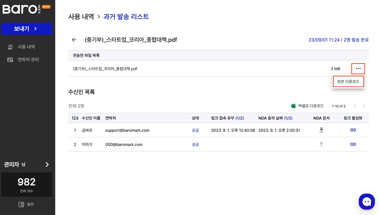Image resolution: width=379 pixels, height=215 pixels.
Task: Click the 과거 발송 리스트 breadcrumb
Action: pos(126,17)
